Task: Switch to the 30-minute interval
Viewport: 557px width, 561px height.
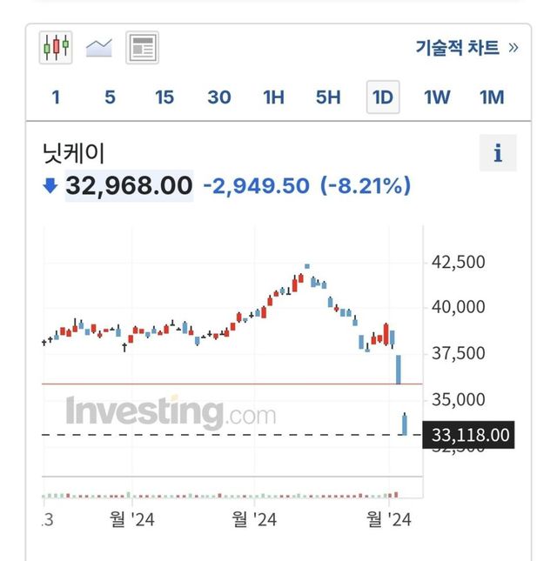Action: (219, 97)
